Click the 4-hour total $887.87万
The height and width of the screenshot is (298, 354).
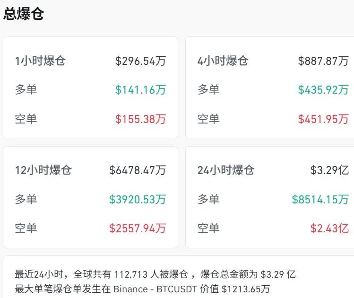[x=323, y=61]
